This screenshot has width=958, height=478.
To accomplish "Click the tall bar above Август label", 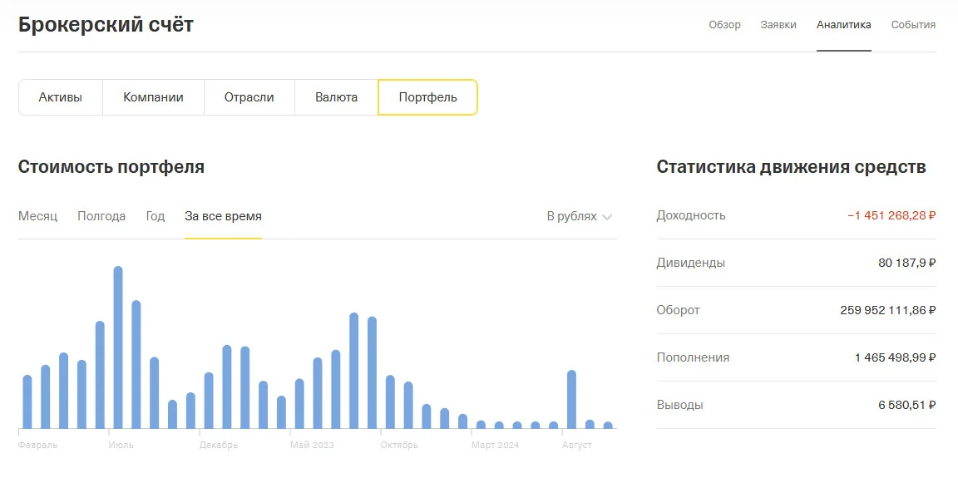I will click(x=572, y=399).
